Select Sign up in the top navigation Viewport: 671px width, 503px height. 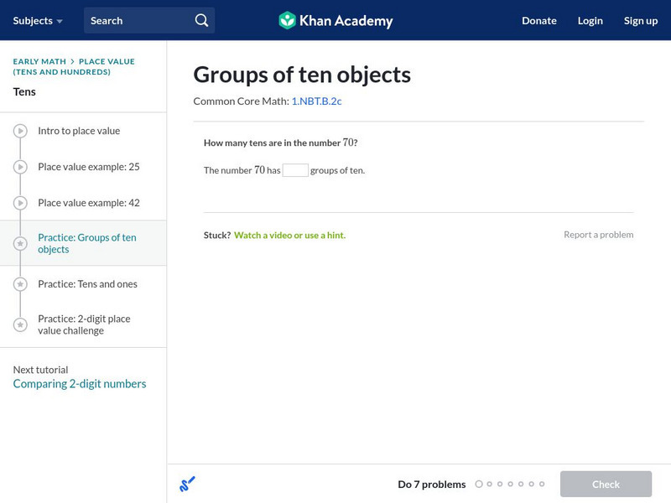tap(641, 20)
